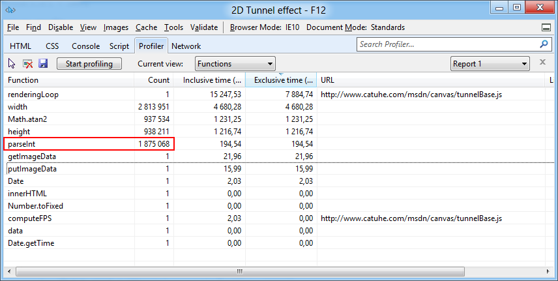The width and height of the screenshot is (558, 281).
Task: Click the width count 2 813 951
Action: (154, 107)
